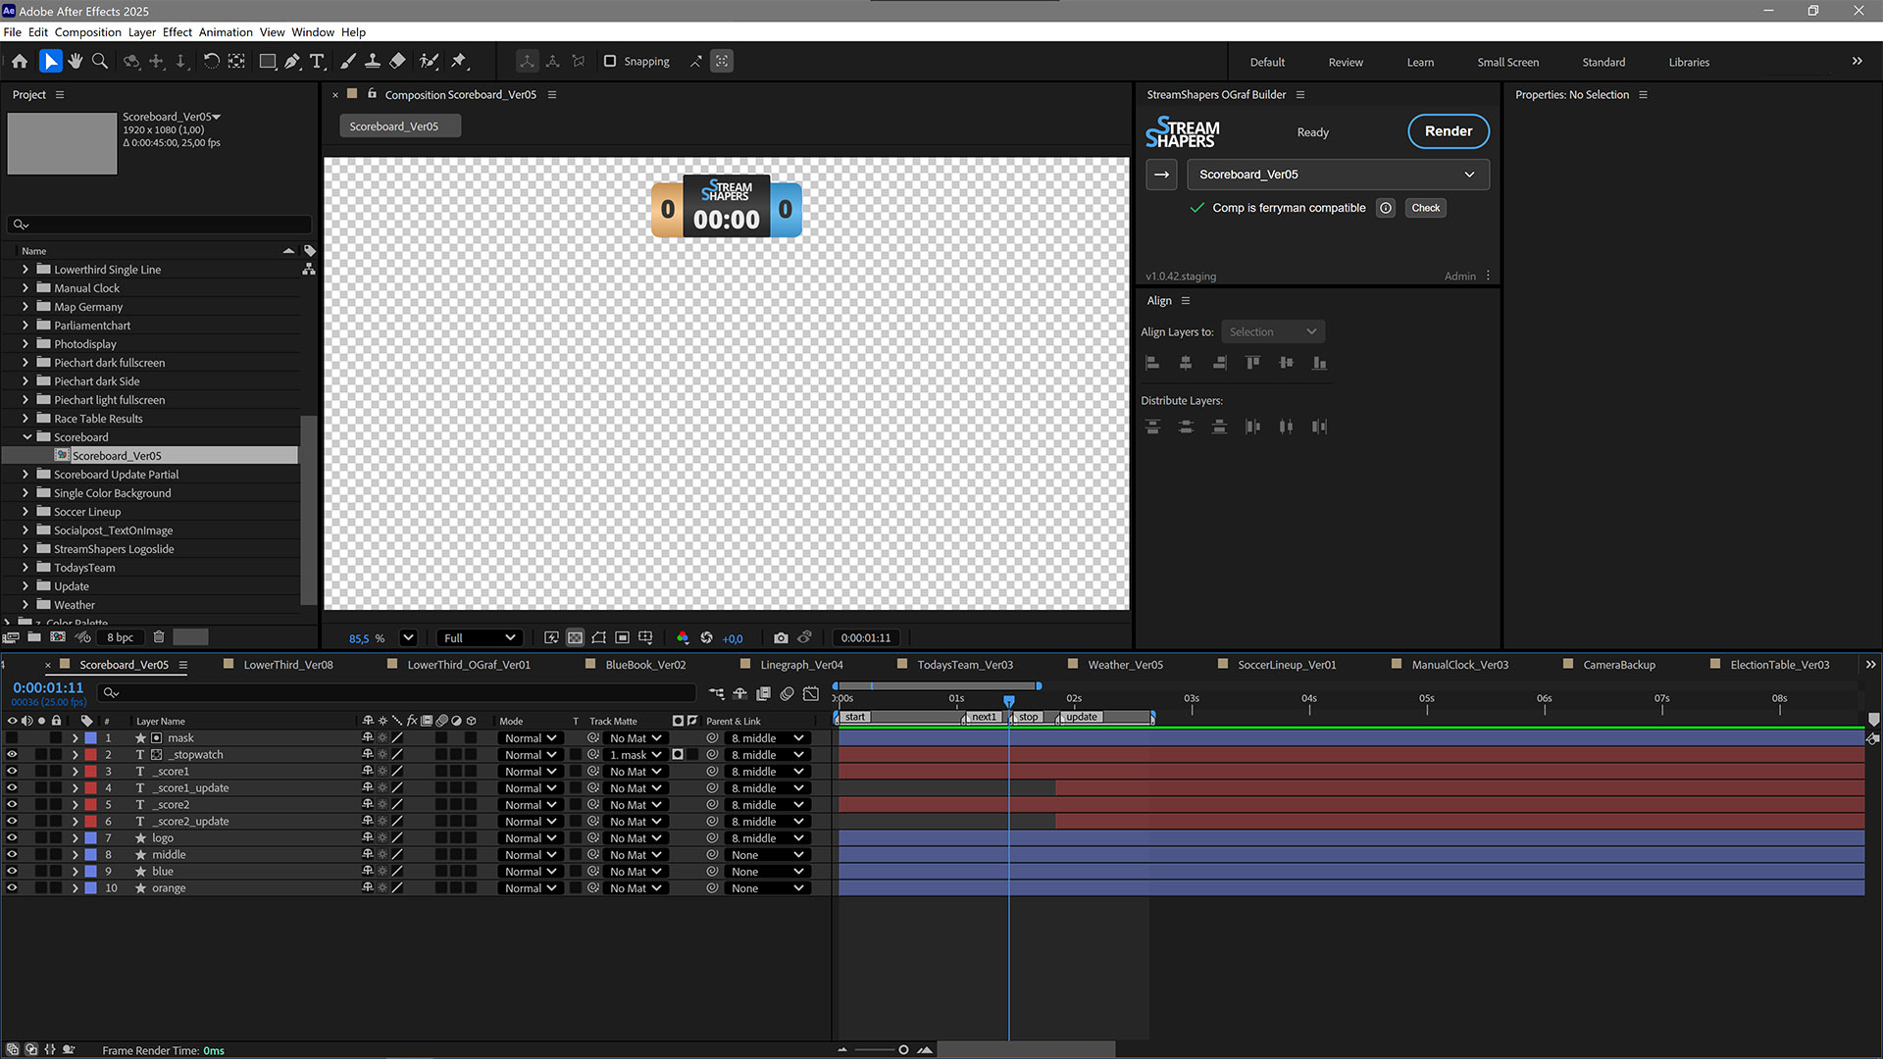Select the Zoom magnifier tool
This screenshot has height=1059, width=1883.
click(100, 61)
